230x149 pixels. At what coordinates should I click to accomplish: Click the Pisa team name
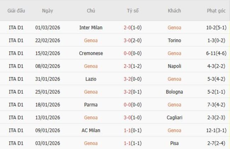174,143
